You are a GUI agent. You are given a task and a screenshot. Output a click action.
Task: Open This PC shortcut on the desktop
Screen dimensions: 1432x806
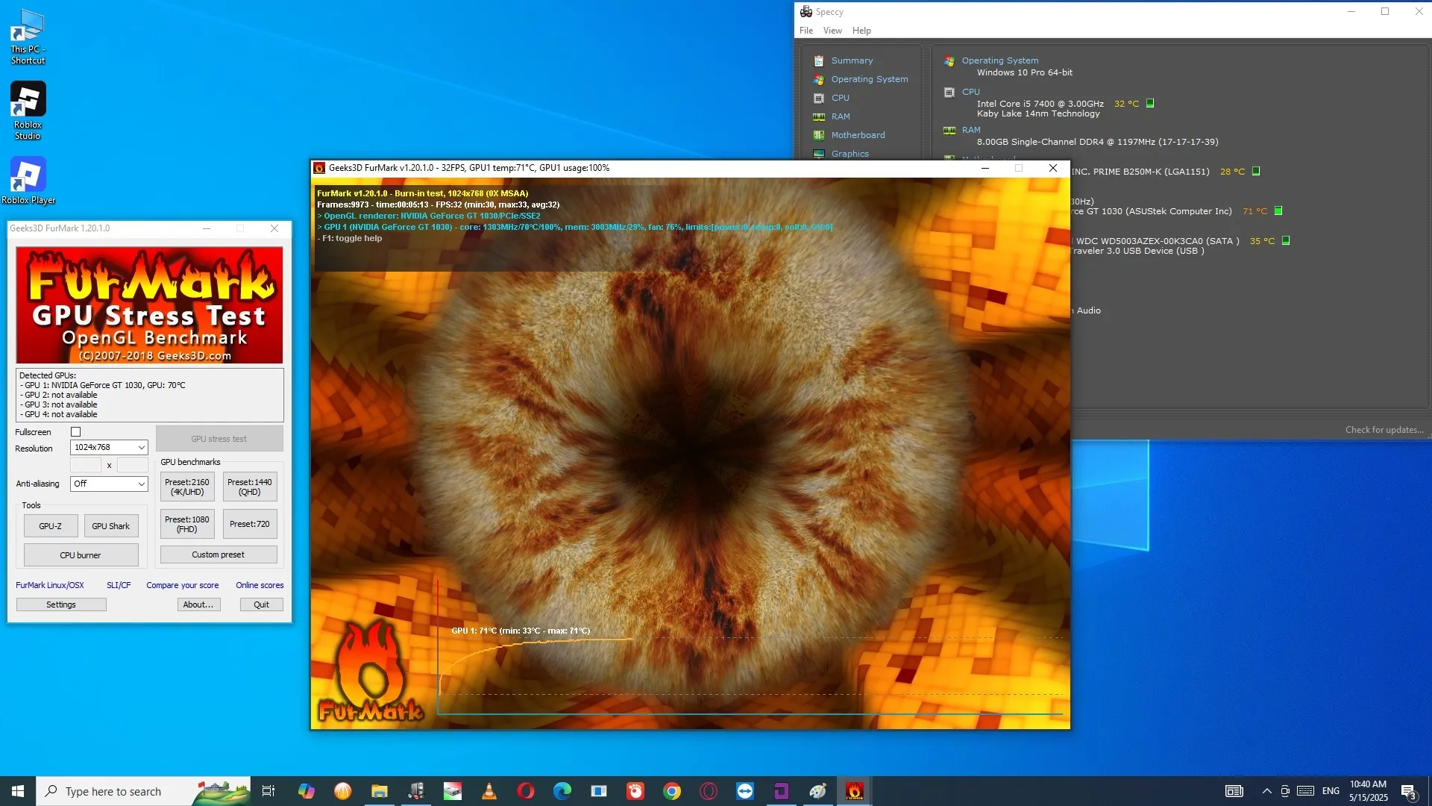click(x=28, y=37)
